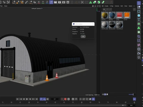
Task: Click the red Autokeying button
Action: coord(65,99)
